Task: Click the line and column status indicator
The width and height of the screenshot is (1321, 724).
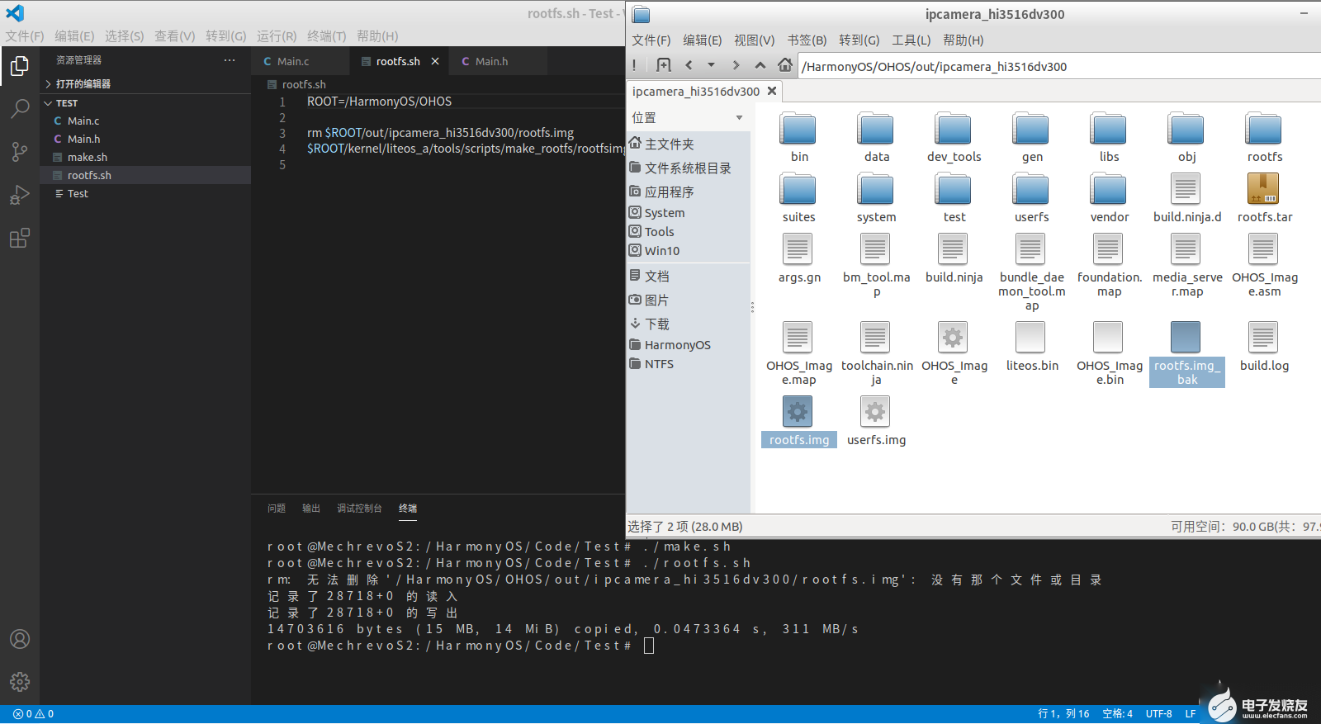Action: [x=1063, y=714]
